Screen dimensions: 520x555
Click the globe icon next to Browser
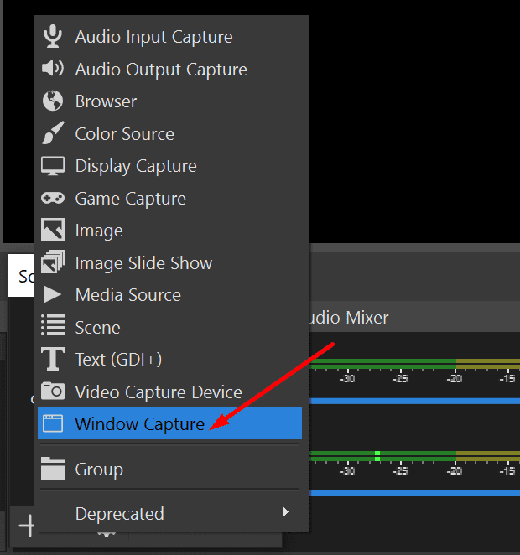click(x=53, y=101)
